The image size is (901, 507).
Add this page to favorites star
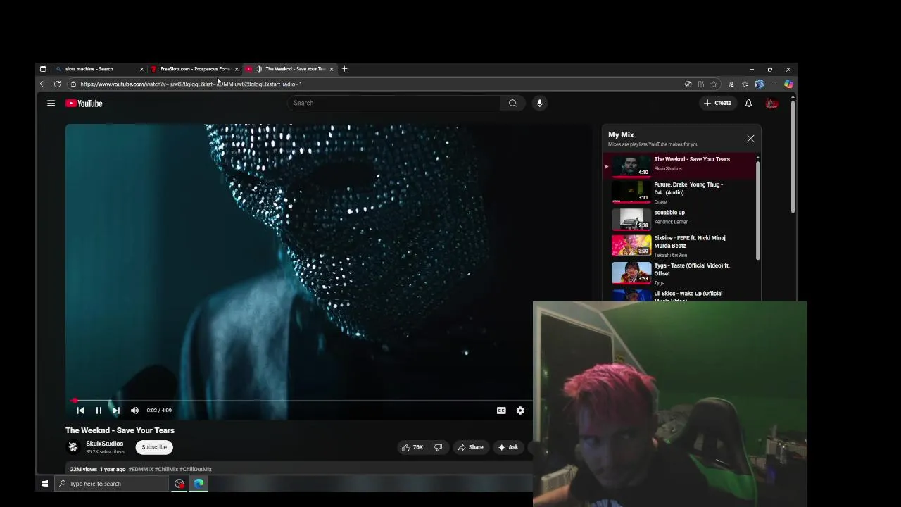click(x=714, y=84)
